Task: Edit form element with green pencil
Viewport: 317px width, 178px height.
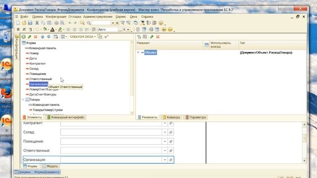Action: point(30,37)
